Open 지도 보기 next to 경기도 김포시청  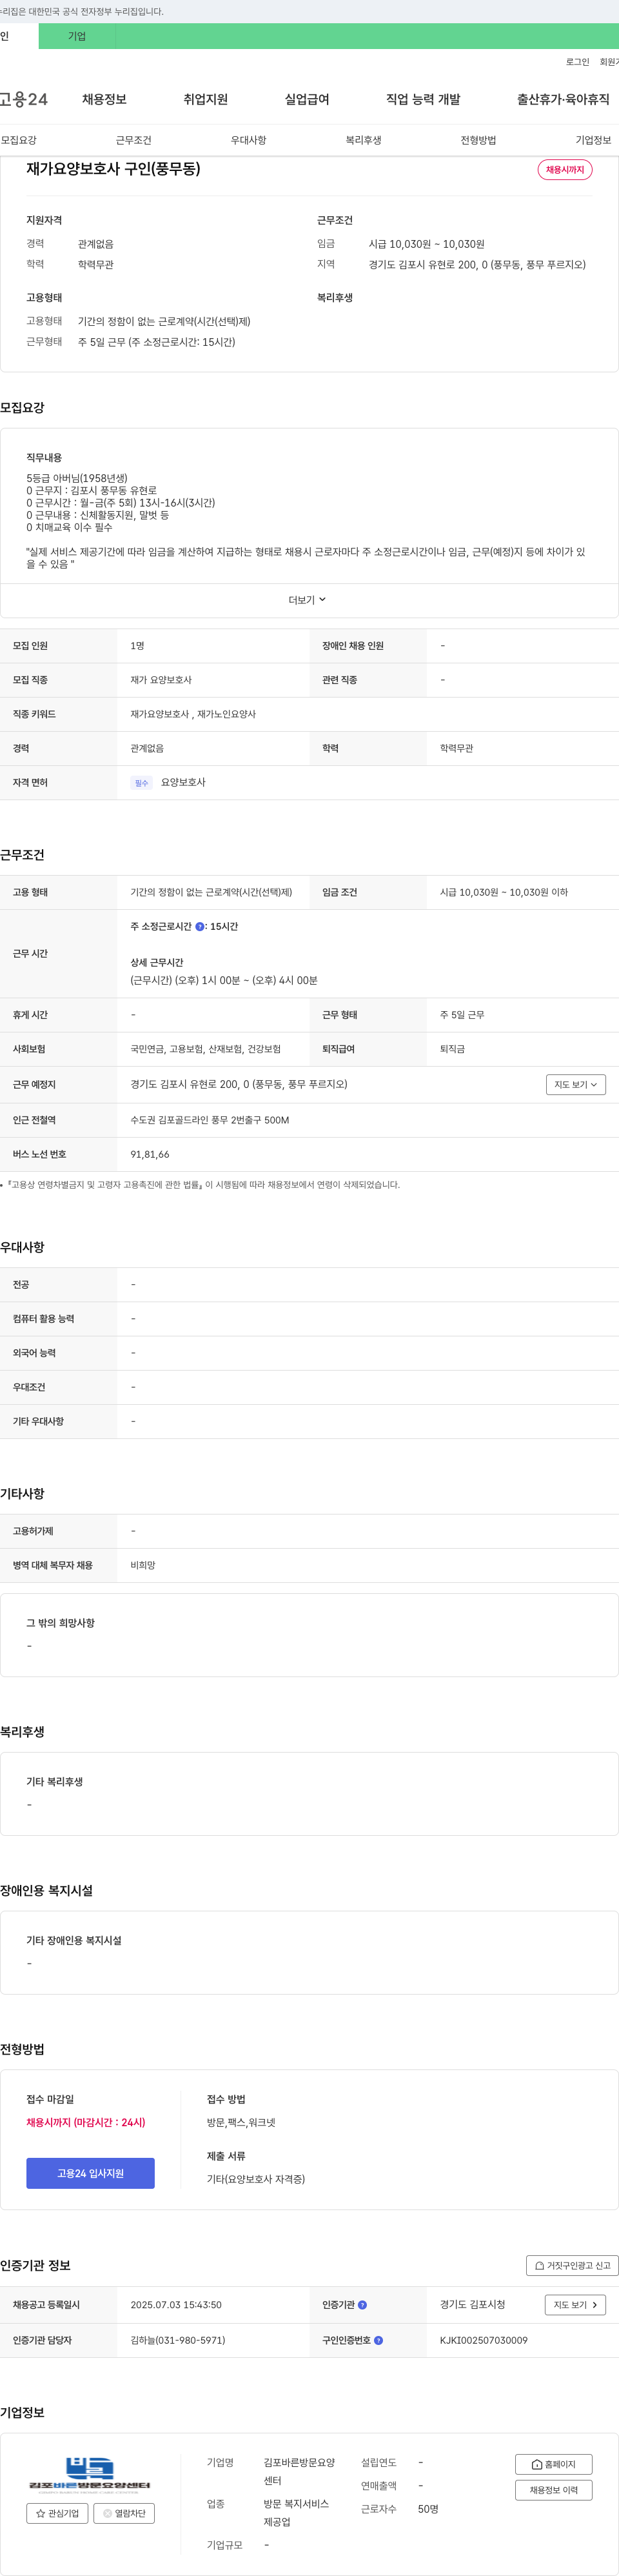(x=575, y=2305)
